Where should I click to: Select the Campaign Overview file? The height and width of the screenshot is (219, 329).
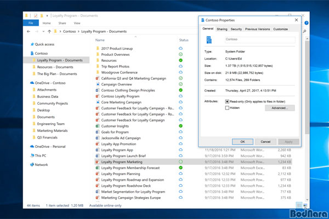(x=116, y=84)
